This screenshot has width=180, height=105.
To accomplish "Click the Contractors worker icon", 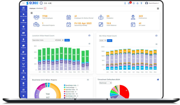I will [x=133, y=17].
